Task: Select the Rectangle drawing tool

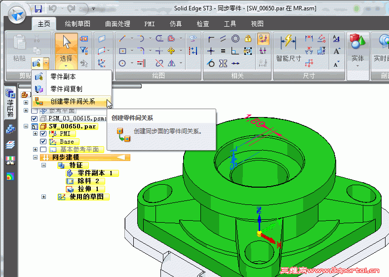Action: coord(122,51)
